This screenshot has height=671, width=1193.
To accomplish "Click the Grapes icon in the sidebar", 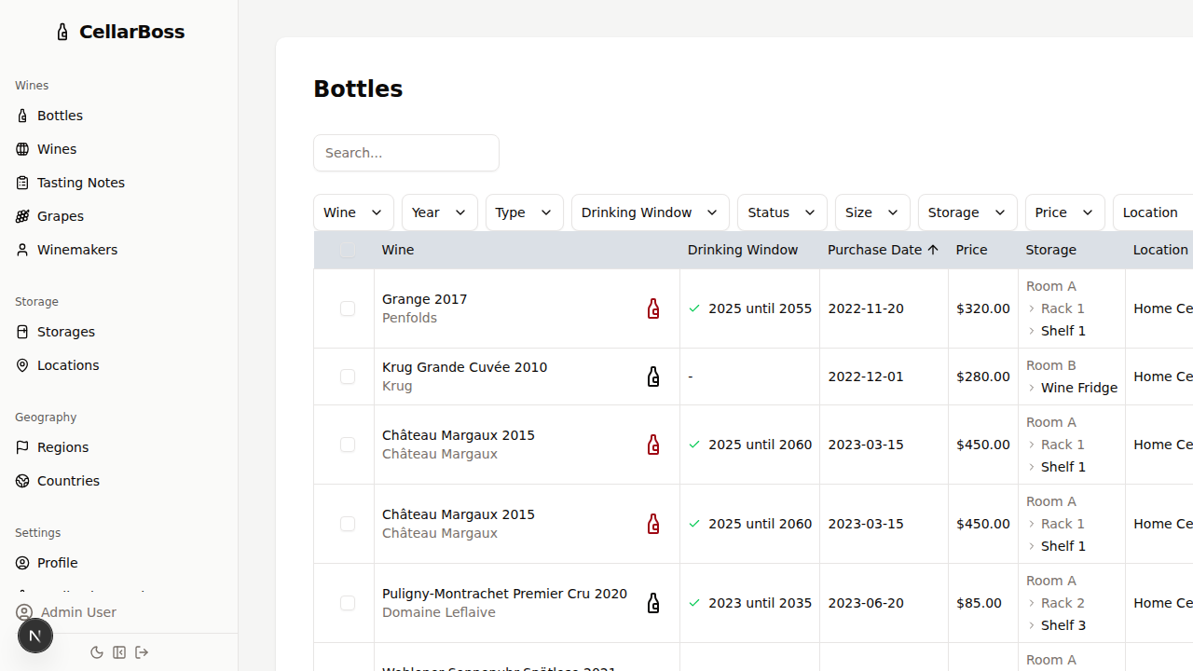I will tap(23, 215).
